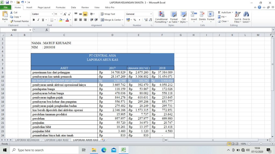
Task: Click the Conditional Formatting icon
Action: point(161,15)
